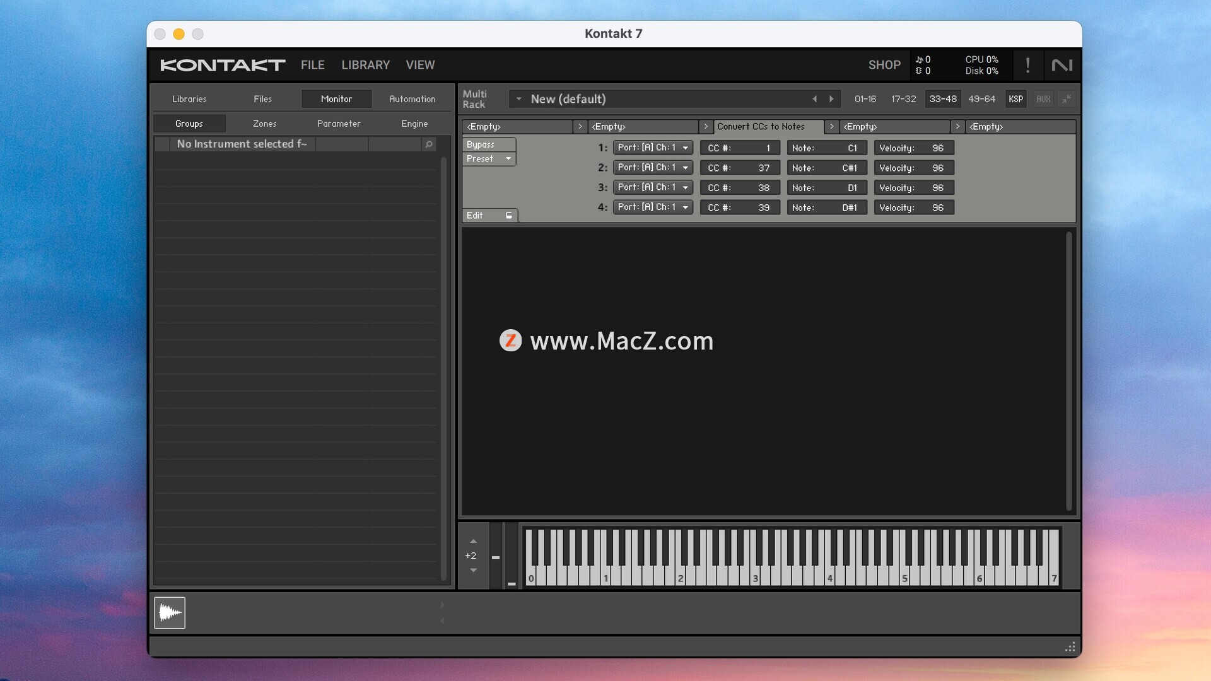Open the VIEW menu
Viewport: 1211px width, 681px height.
tap(420, 65)
